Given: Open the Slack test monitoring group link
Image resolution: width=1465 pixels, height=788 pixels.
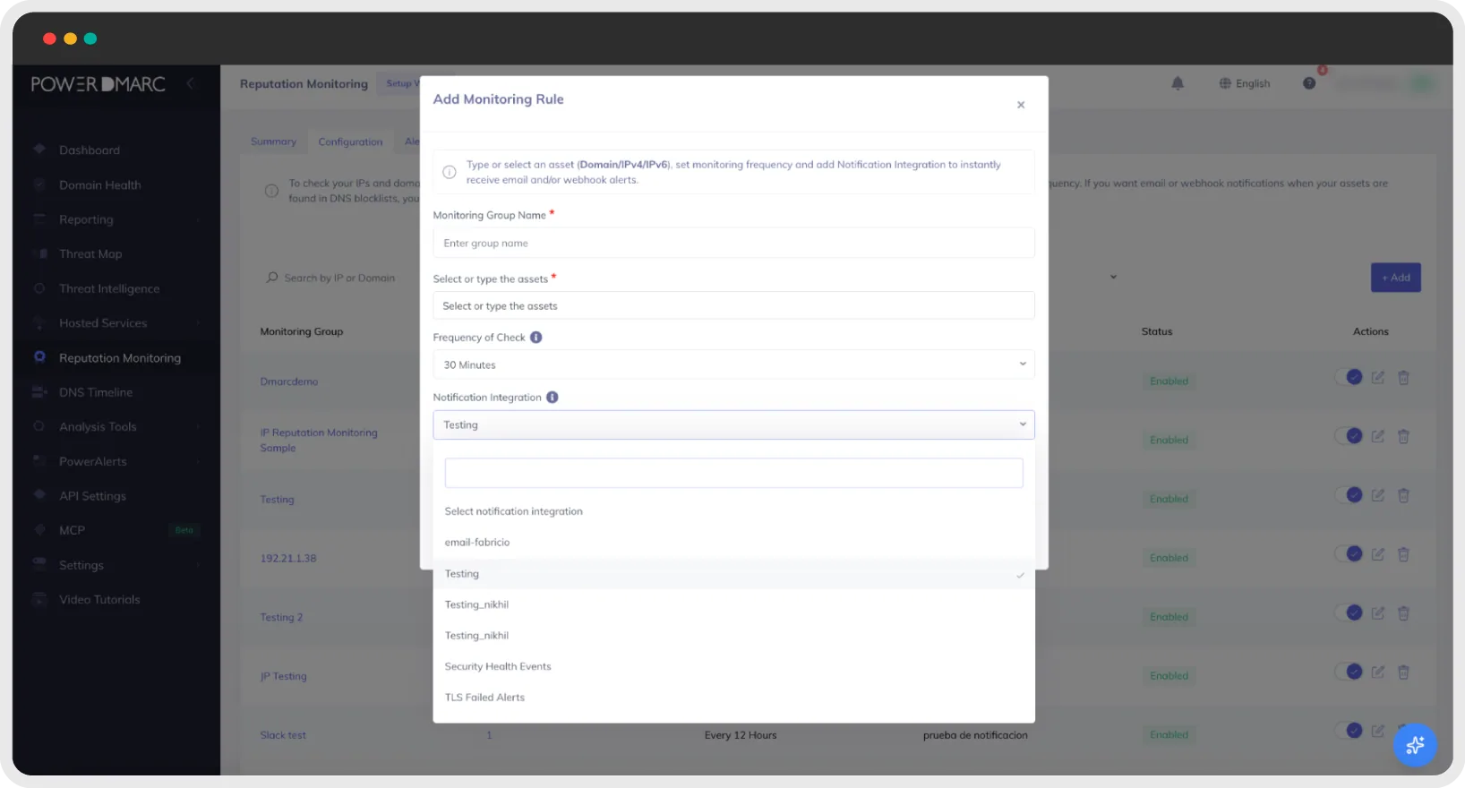Looking at the screenshot, I should click(x=283, y=735).
